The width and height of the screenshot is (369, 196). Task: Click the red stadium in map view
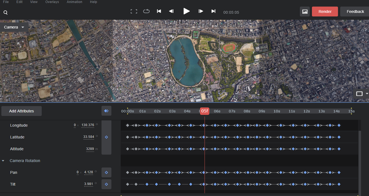229,48
